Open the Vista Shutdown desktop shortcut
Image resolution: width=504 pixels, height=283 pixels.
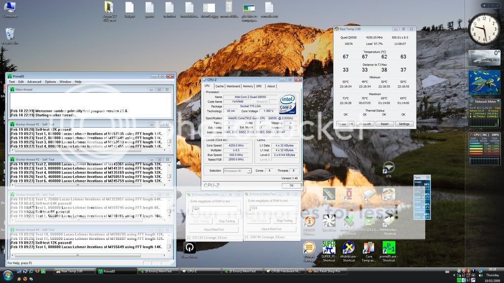point(189,250)
